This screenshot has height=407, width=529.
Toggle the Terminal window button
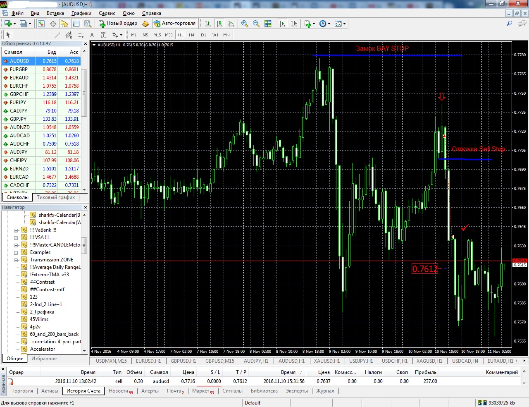point(76,24)
